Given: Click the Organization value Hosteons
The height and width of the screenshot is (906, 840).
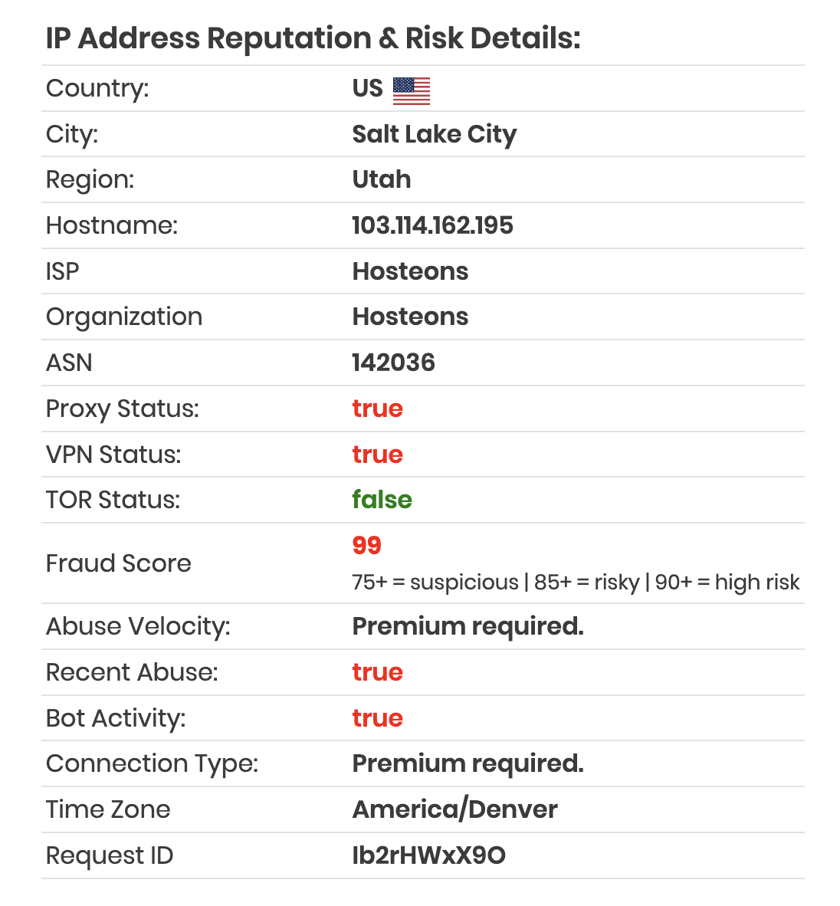Looking at the screenshot, I should pos(410,317).
